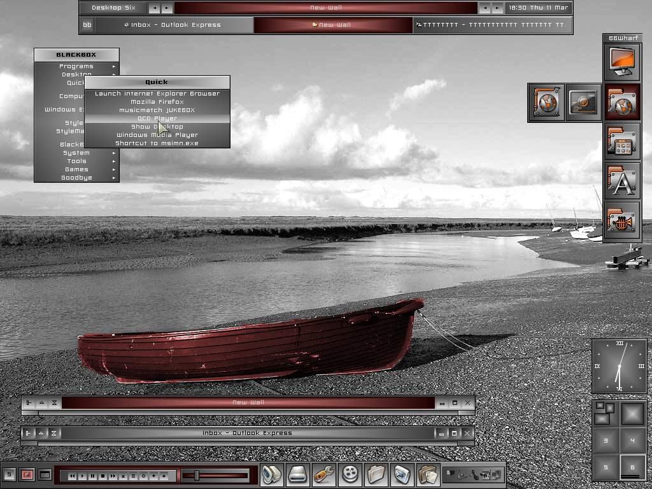Click the analog clock widget
Image resolution: width=652 pixels, height=489 pixels.
(x=619, y=366)
